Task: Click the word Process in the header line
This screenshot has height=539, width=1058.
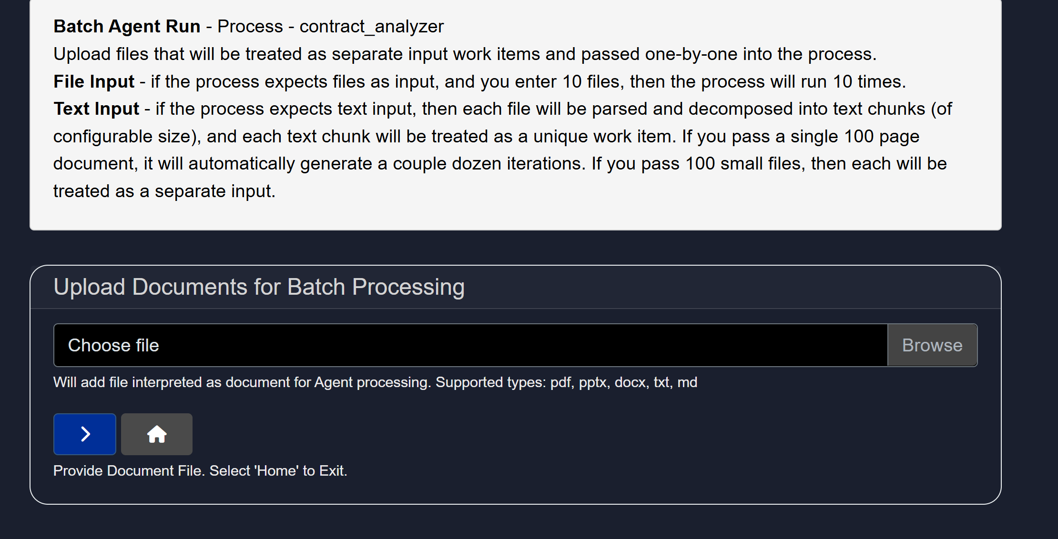Action: (x=250, y=27)
